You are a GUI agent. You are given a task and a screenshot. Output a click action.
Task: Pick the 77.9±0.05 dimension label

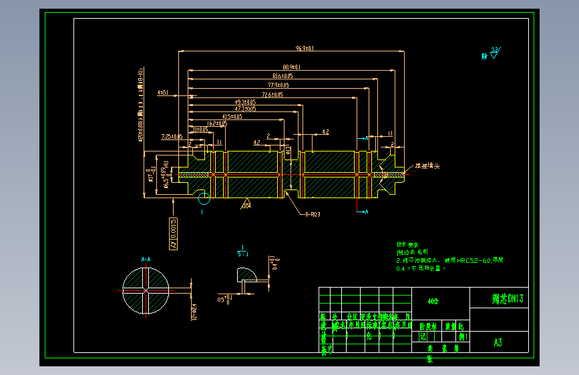(278, 85)
